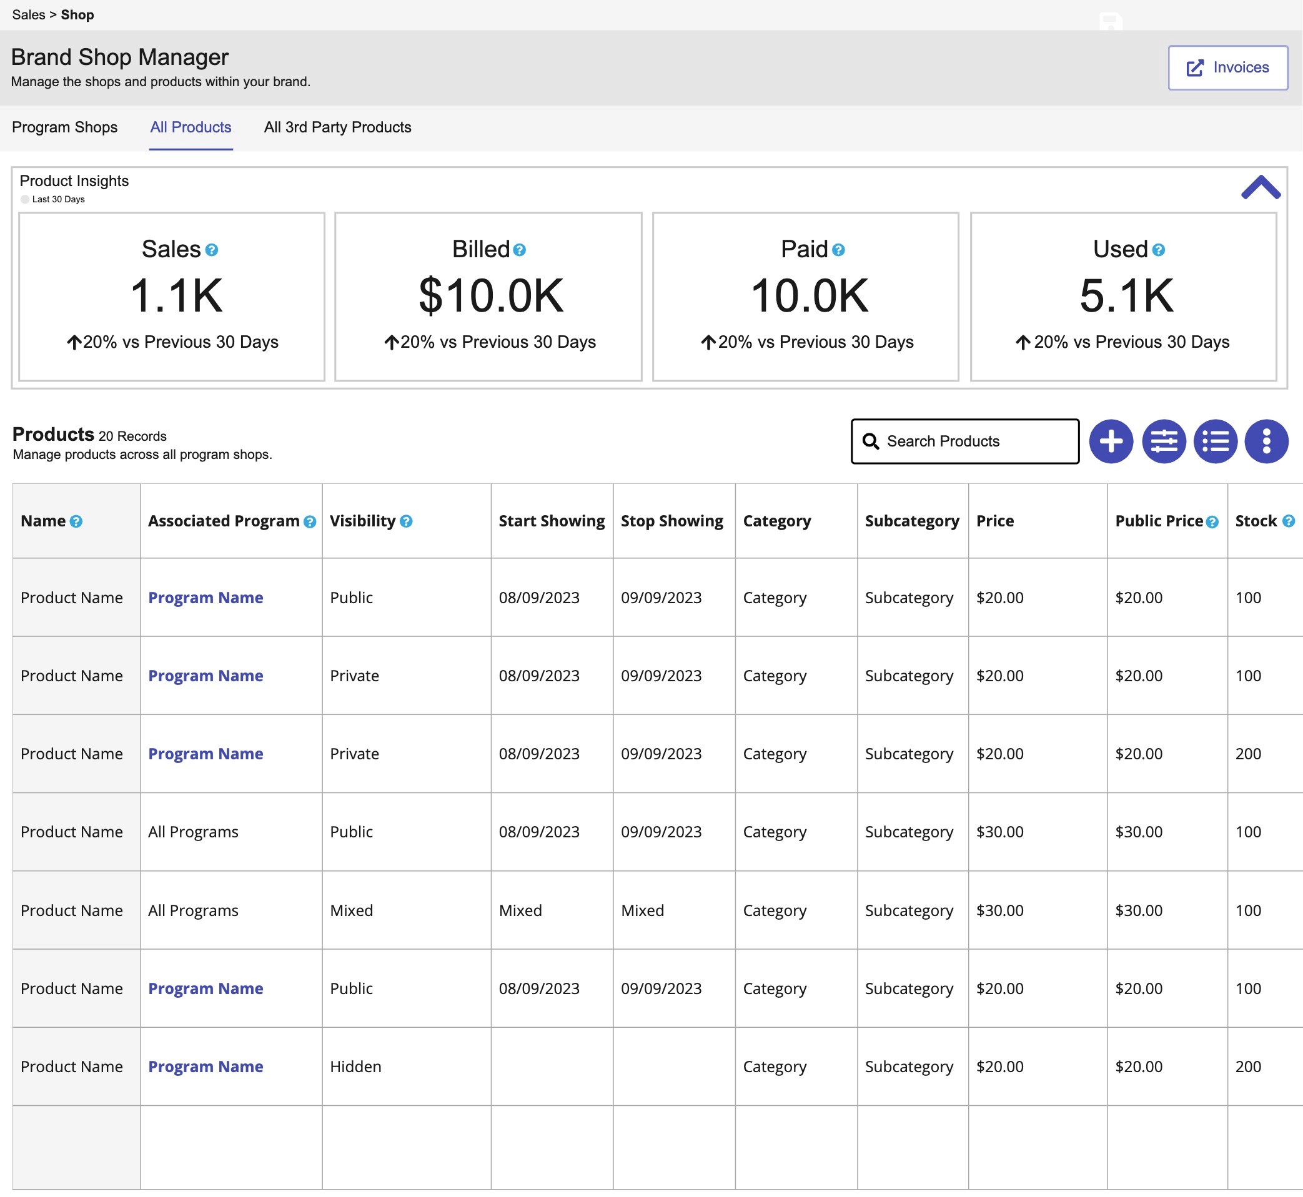1303x1197 pixels.
Task: Click help icon next to Sales
Action: [212, 250]
